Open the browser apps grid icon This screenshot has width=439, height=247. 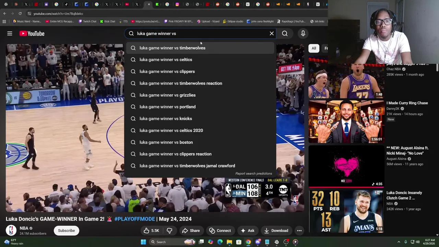(x=4, y=21)
